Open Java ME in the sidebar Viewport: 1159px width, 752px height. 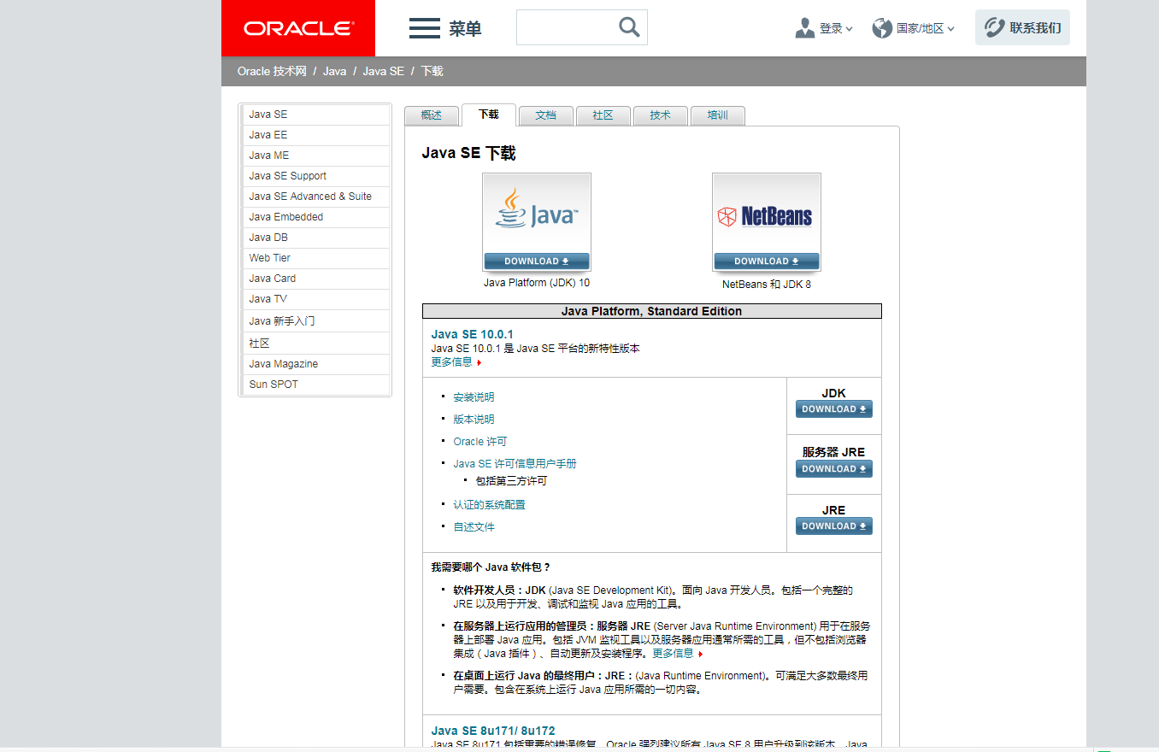pos(315,156)
